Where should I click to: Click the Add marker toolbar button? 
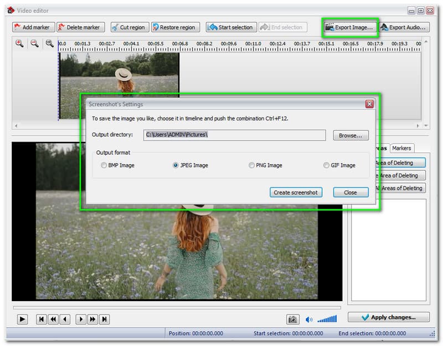(33, 27)
